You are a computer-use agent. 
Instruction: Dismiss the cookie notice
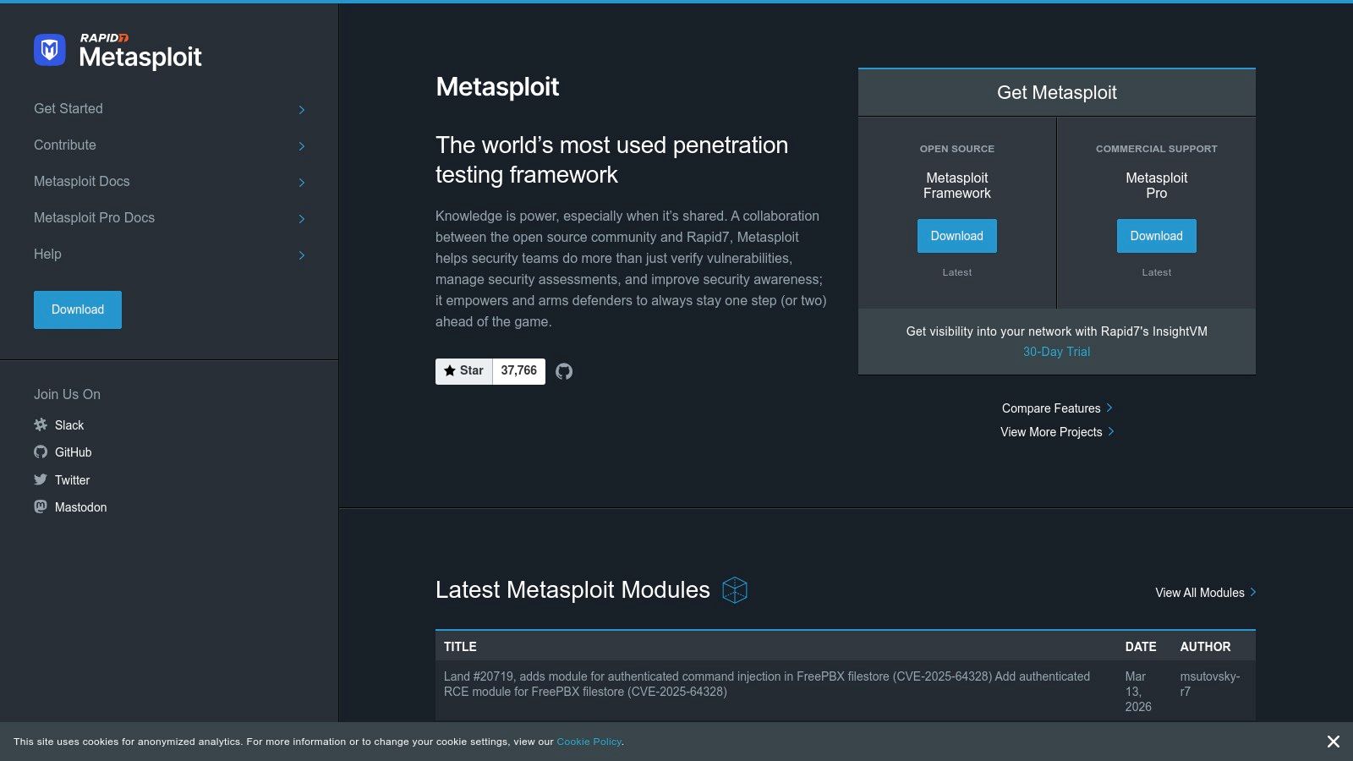[x=1333, y=742]
